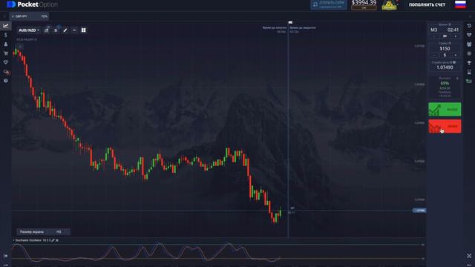
Task: Edit Stochastic Oscillator settings pencil icon
Action: 53,240
